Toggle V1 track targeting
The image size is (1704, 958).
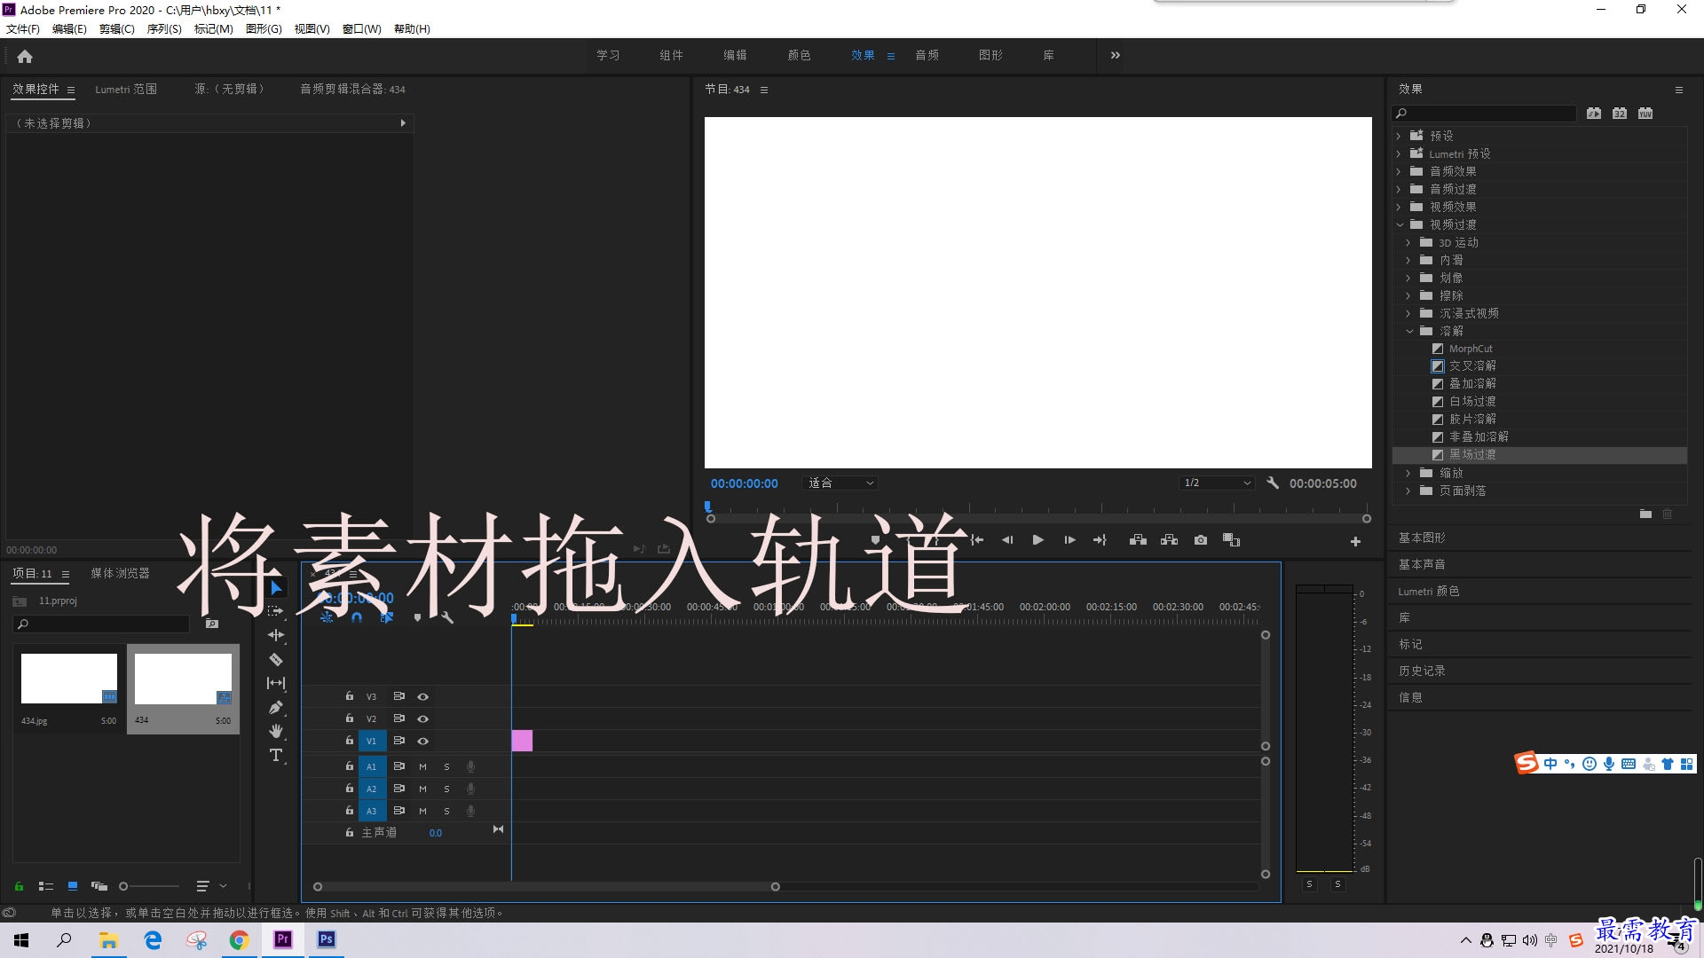(371, 742)
